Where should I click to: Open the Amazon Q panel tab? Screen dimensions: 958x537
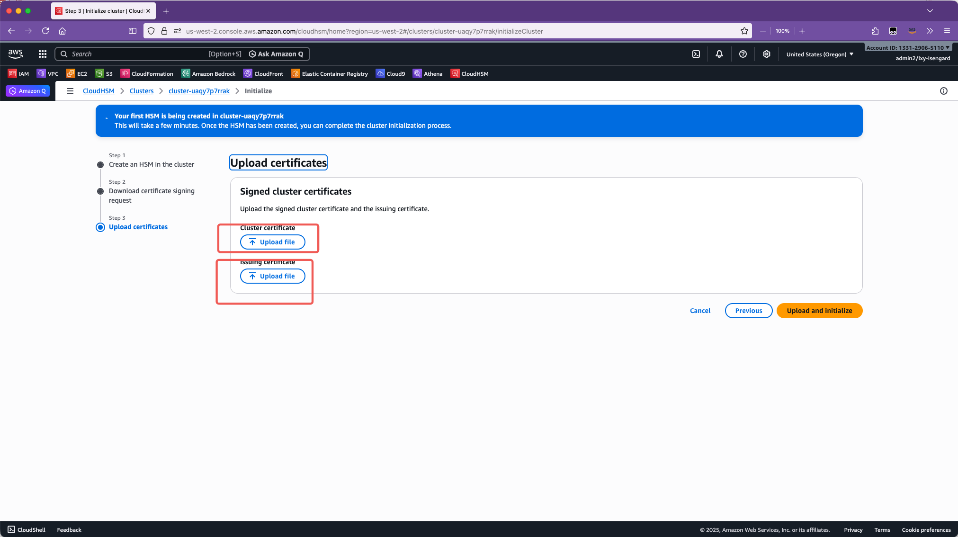(x=28, y=91)
